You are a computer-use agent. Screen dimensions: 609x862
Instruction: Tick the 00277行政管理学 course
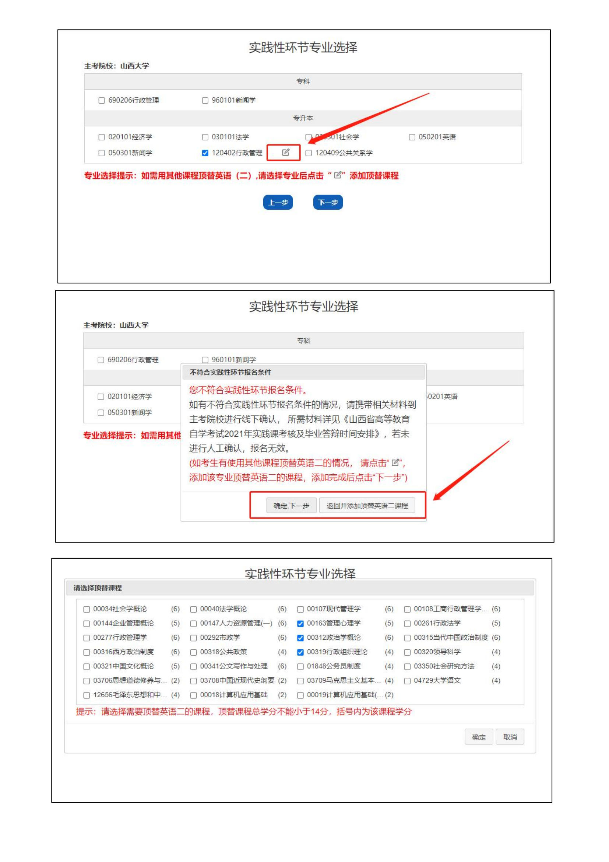pyautogui.click(x=87, y=638)
